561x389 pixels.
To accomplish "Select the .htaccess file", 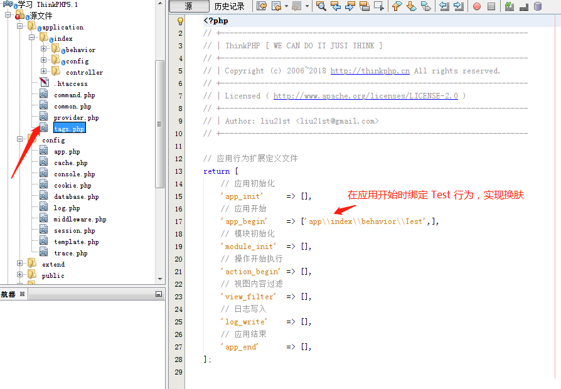I will click(x=70, y=83).
